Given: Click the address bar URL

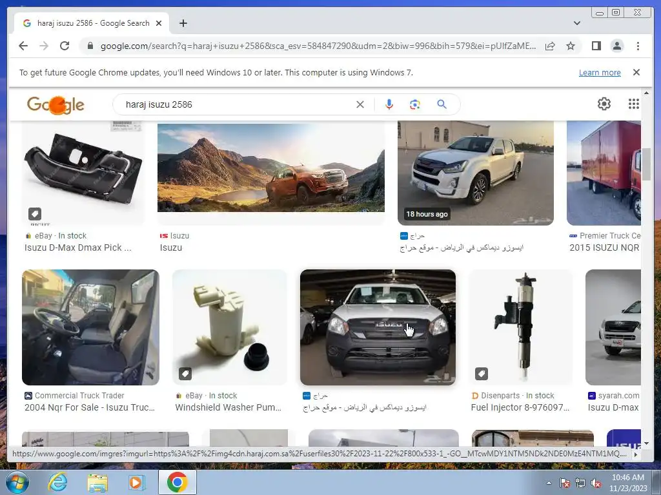Looking at the screenshot, I should (x=318, y=46).
